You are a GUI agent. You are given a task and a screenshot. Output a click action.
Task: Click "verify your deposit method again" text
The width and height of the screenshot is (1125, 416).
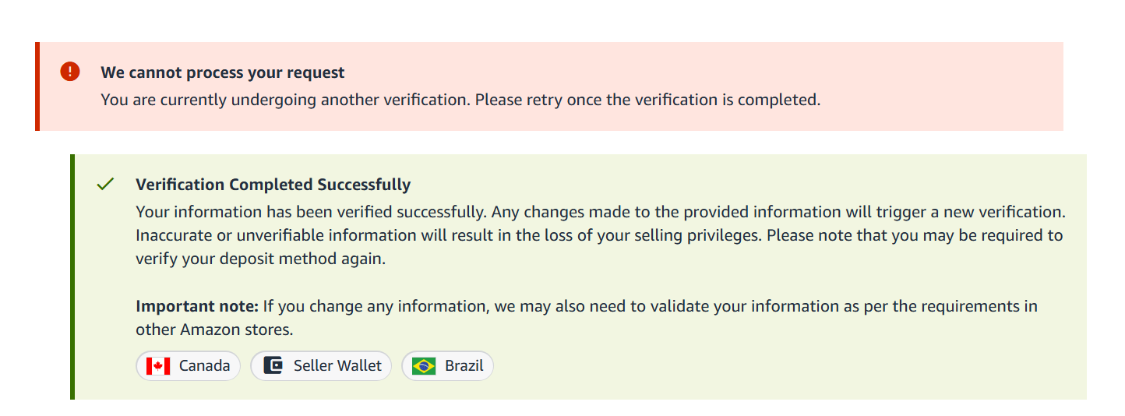click(x=260, y=259)
